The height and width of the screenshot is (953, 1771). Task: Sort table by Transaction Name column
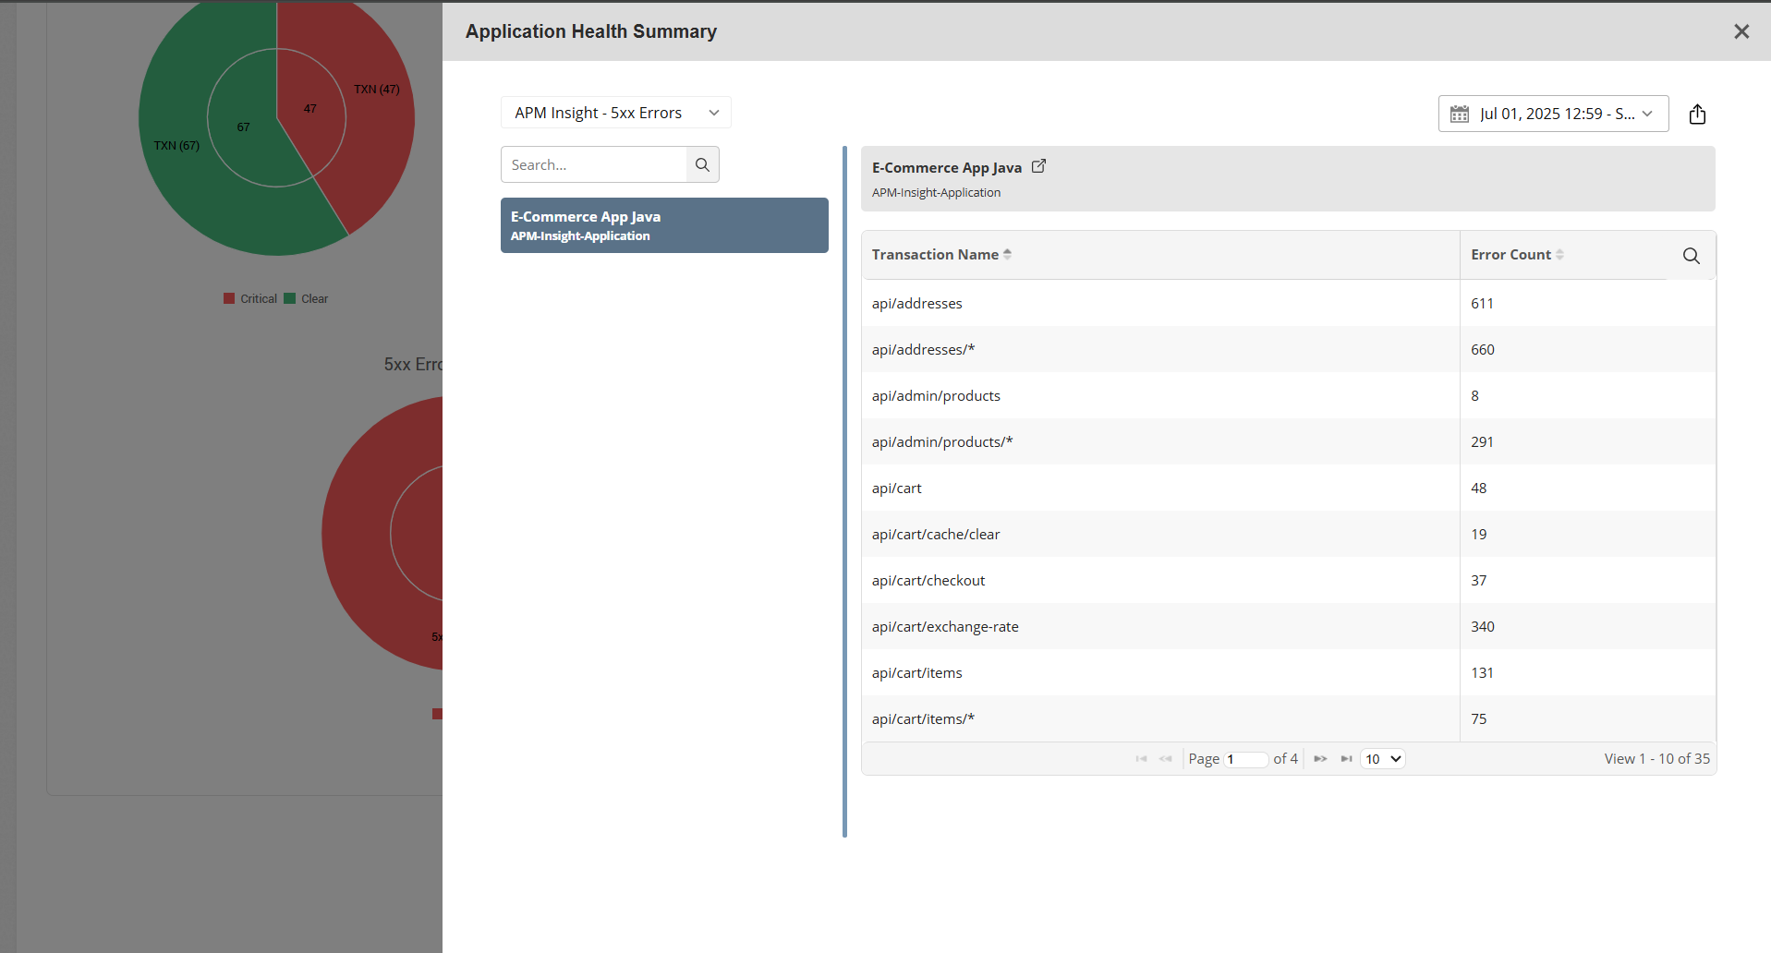pyautogui.click(x=1007, y=253)
